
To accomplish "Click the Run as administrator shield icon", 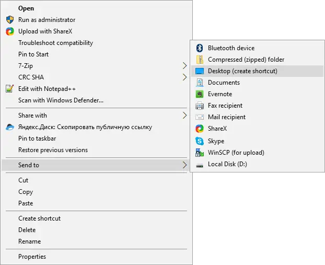I will pyautogui.click(x=10, y=20).
